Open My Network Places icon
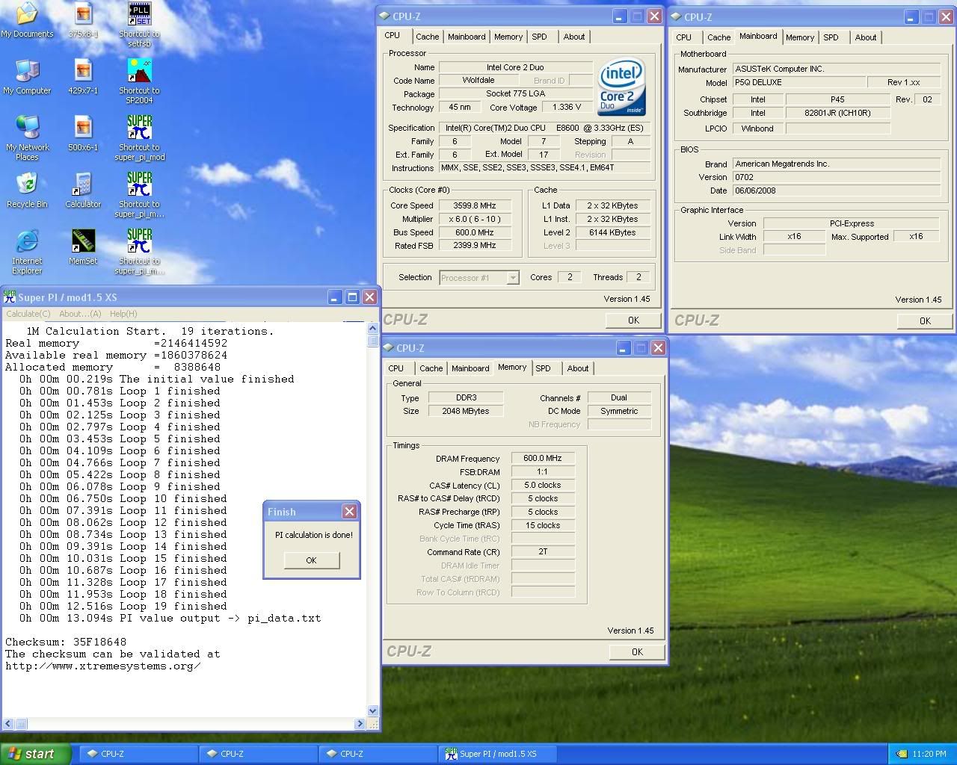957x765 pixels. (27, 137)
